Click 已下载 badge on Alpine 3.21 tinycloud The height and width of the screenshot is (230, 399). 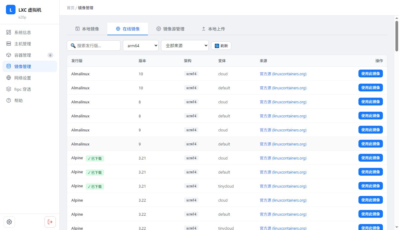click(x=95, y=186)
